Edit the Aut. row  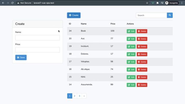[x=131, y=39]
